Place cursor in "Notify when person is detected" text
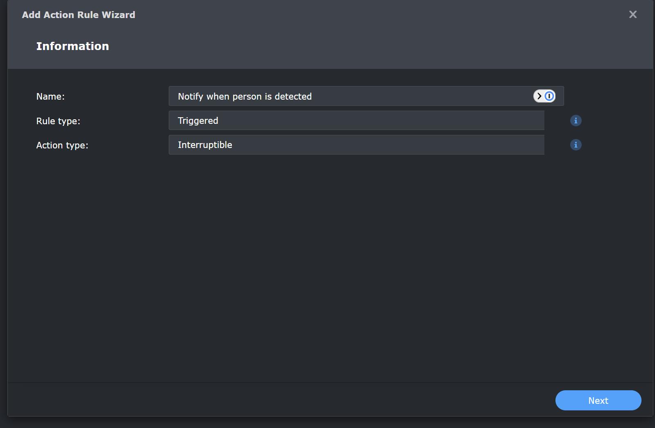The image size is (655, 428). click(x=245, y=97)
